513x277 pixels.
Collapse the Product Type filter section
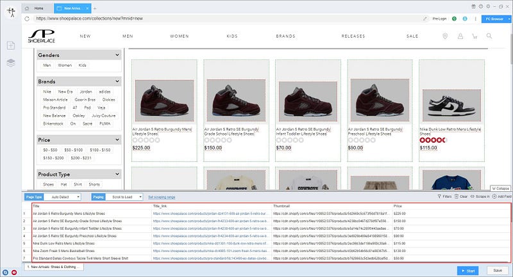(117, 174)
